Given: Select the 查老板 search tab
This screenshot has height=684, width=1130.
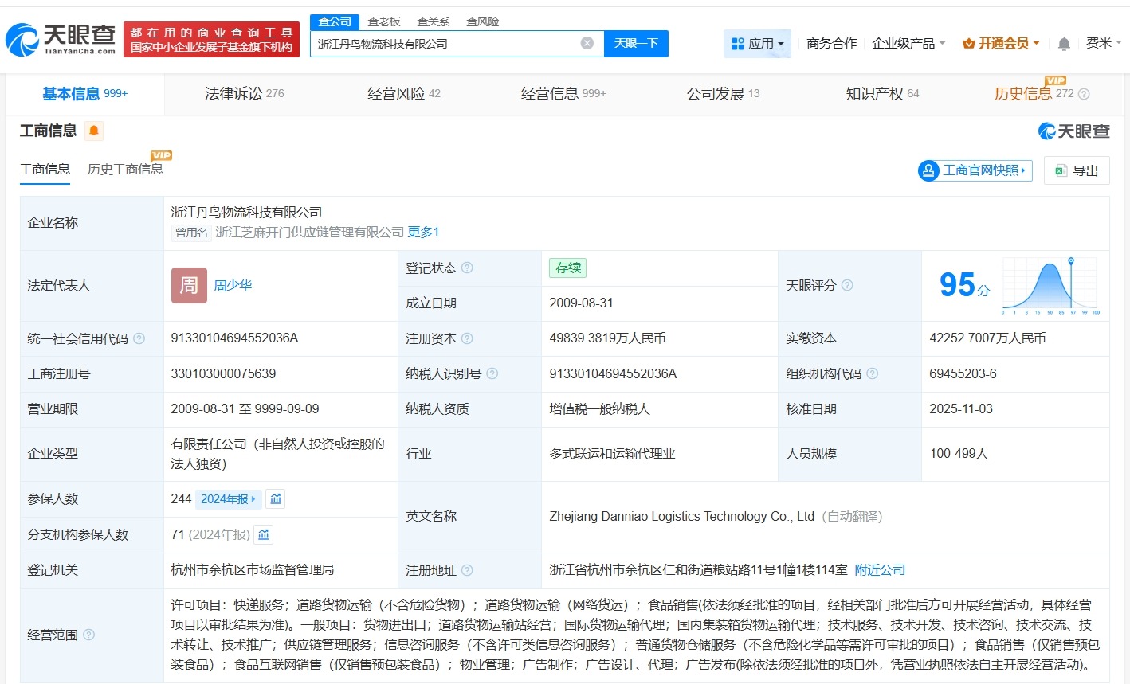Looking at the screenshot, I should tap(386, 21).
